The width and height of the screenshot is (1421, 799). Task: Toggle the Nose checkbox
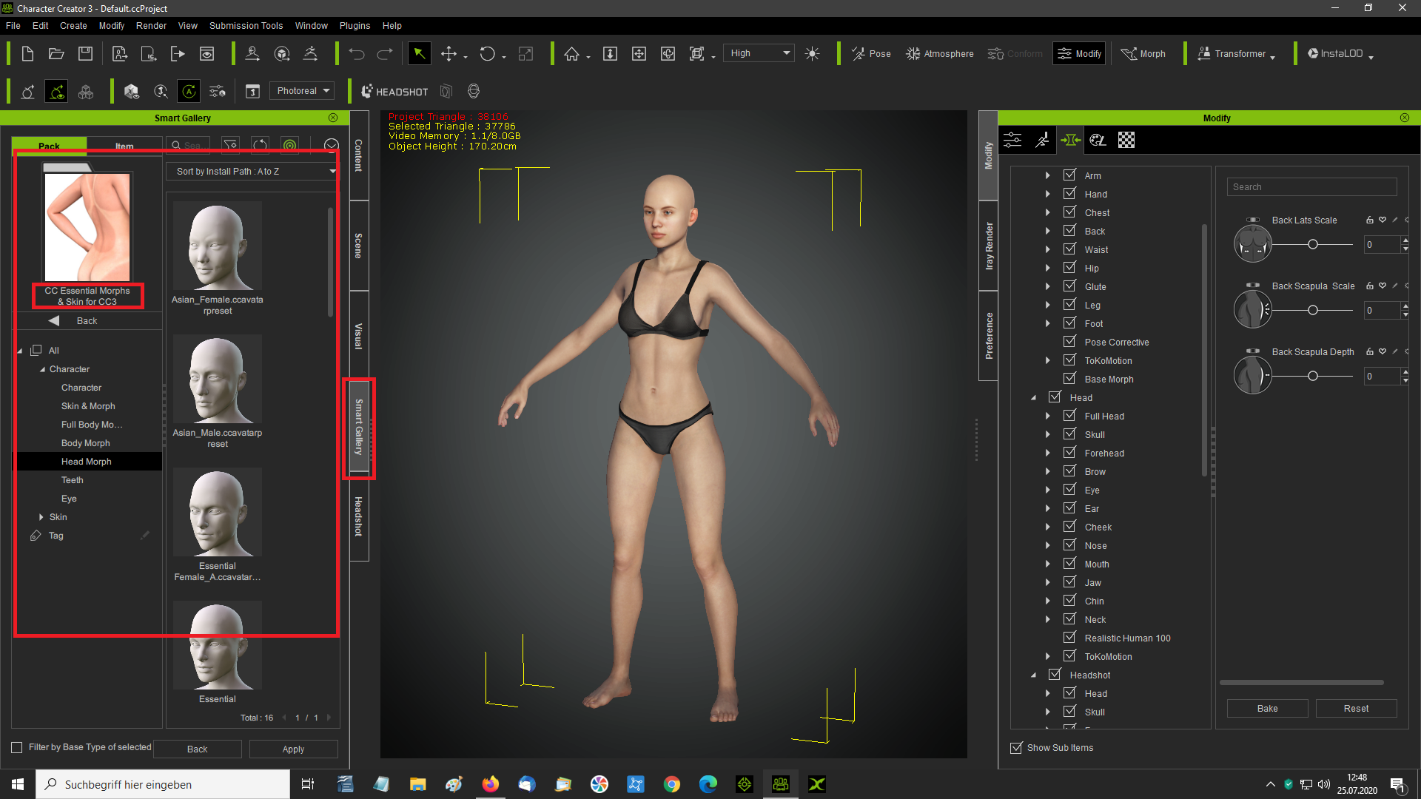[x=1069, y=545]
